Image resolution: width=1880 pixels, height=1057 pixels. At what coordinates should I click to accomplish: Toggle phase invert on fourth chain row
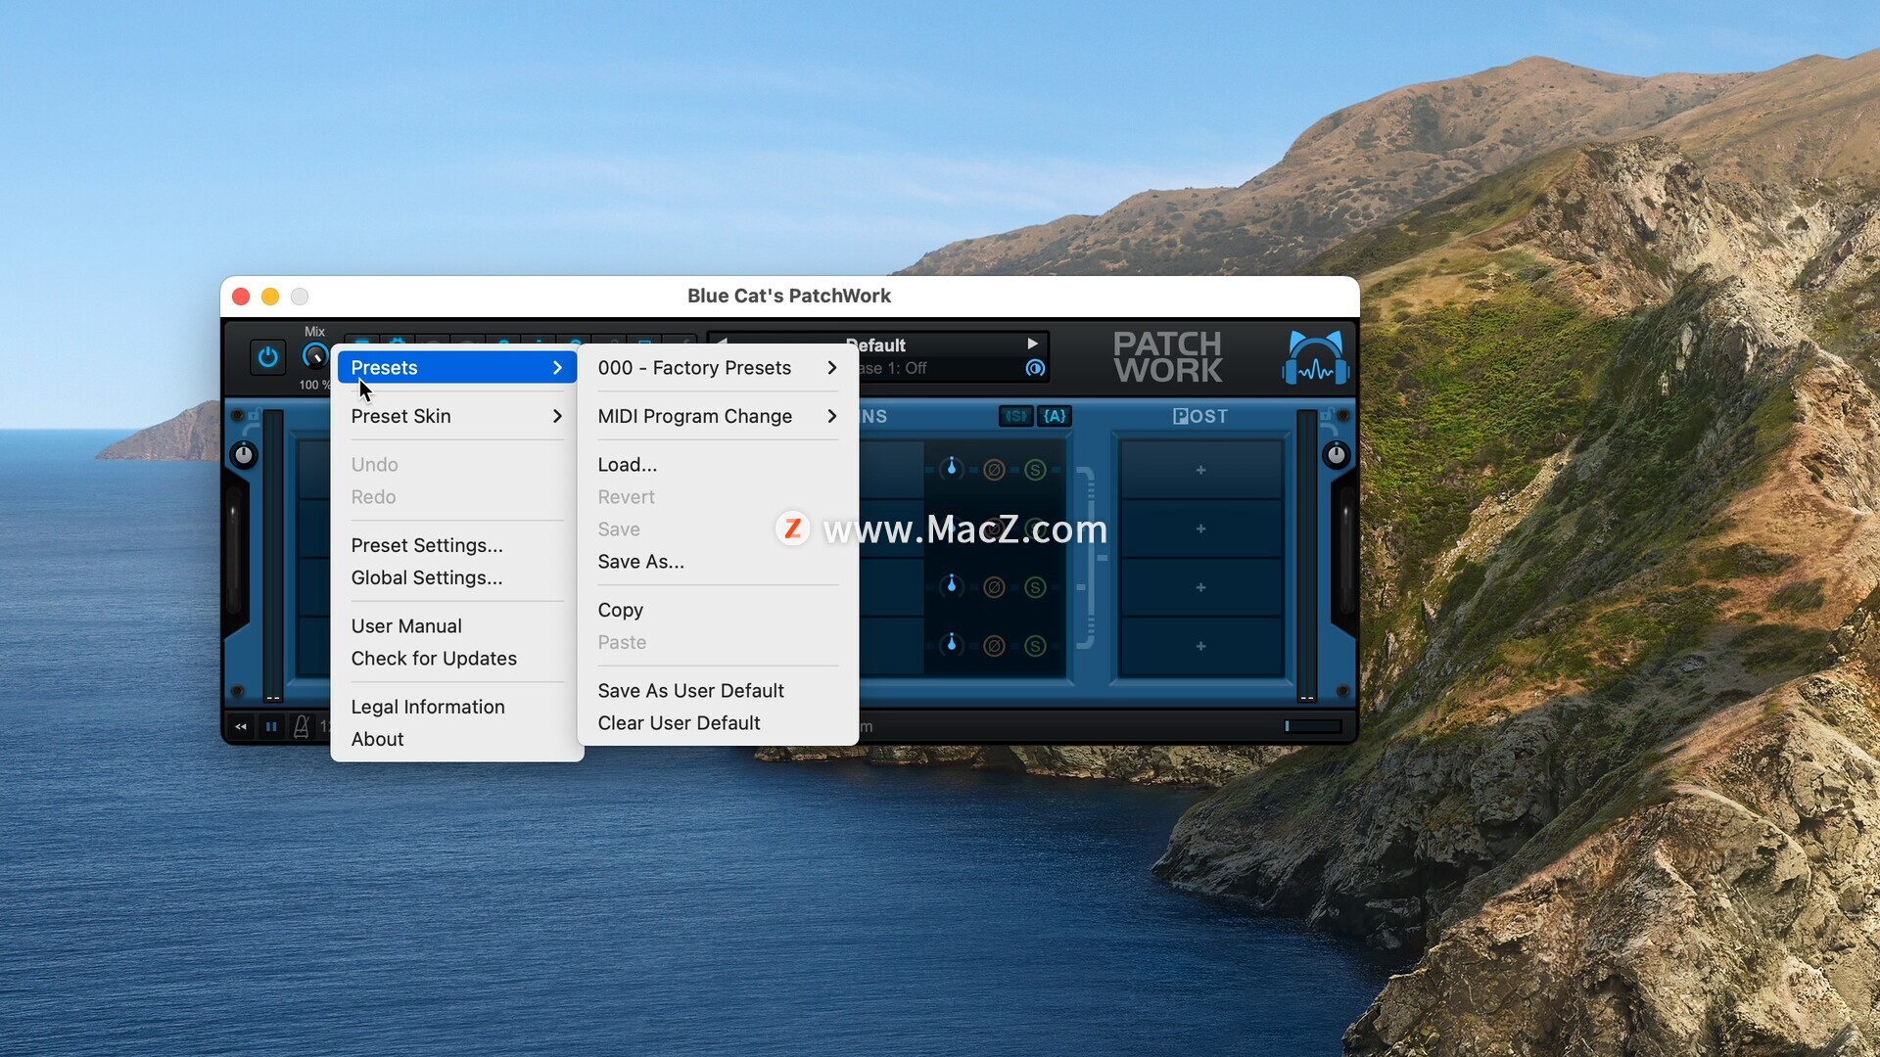click(x=994, y=646)
